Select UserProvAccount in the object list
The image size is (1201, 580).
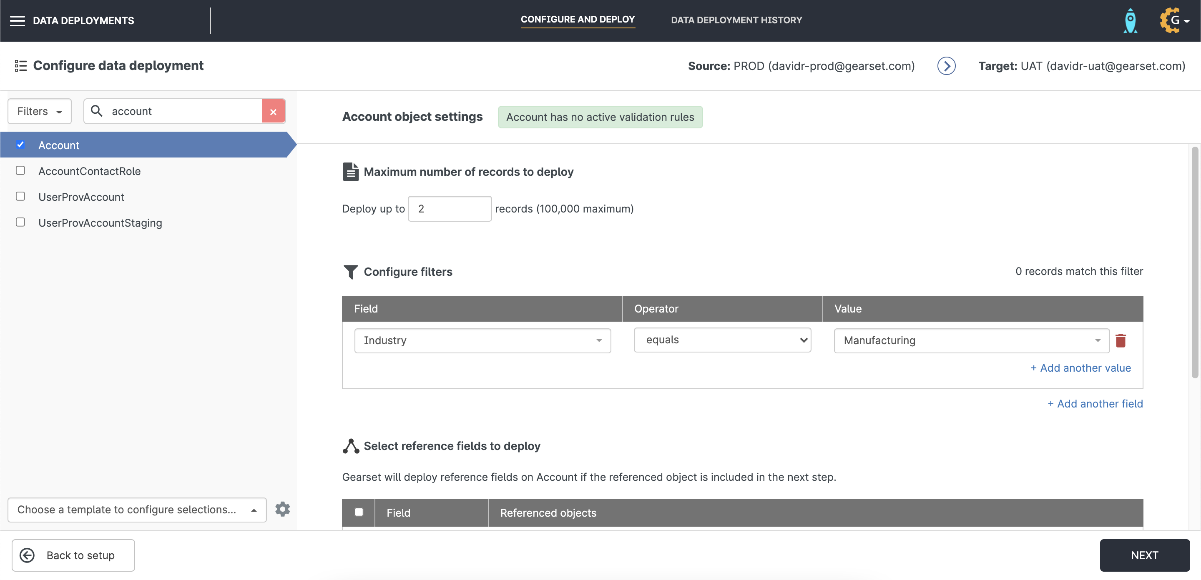tap(81, 197)
